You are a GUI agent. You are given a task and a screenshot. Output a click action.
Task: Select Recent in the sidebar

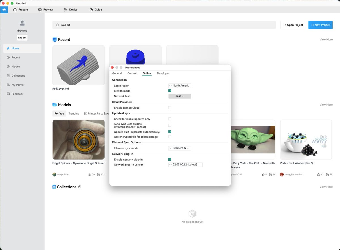(x=22, y=57)
